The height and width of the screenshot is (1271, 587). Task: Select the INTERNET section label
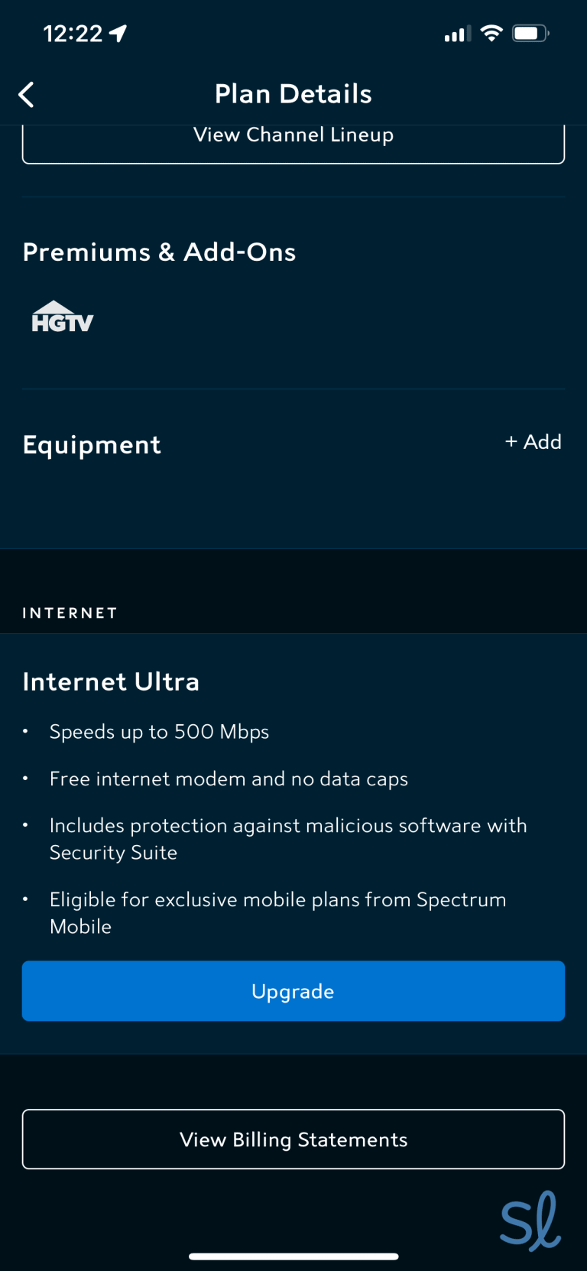pyautogui.click(x=70, y=612)
